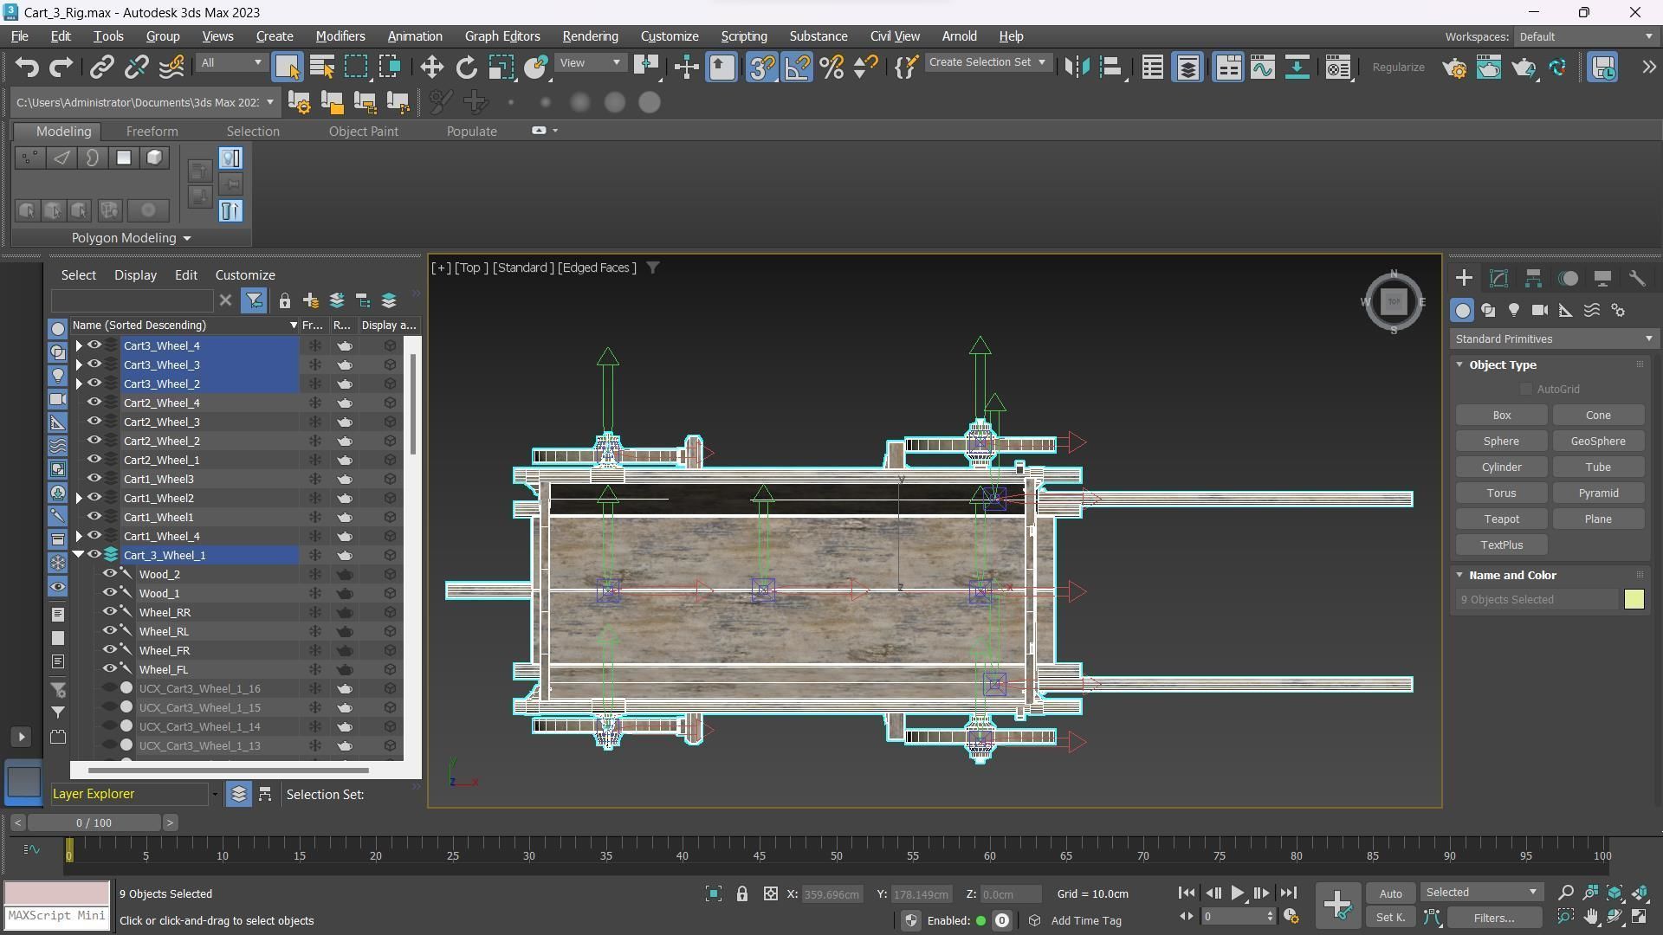Switch to Lights category in Create panel

(1514, 311)
